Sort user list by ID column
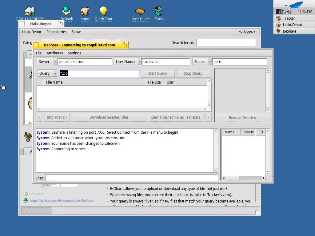The height and width of the screenshot is (236, 315). (x=261, y=132)
